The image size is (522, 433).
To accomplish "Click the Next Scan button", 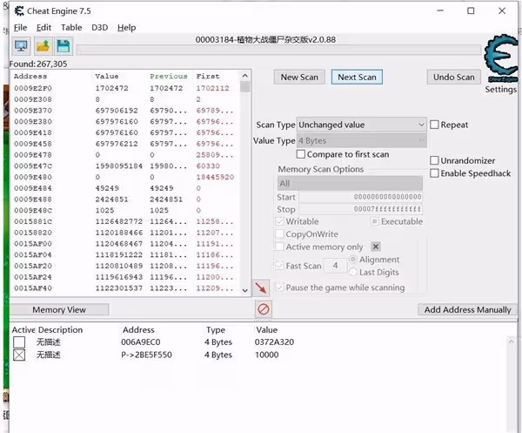I will coord(357,77).
